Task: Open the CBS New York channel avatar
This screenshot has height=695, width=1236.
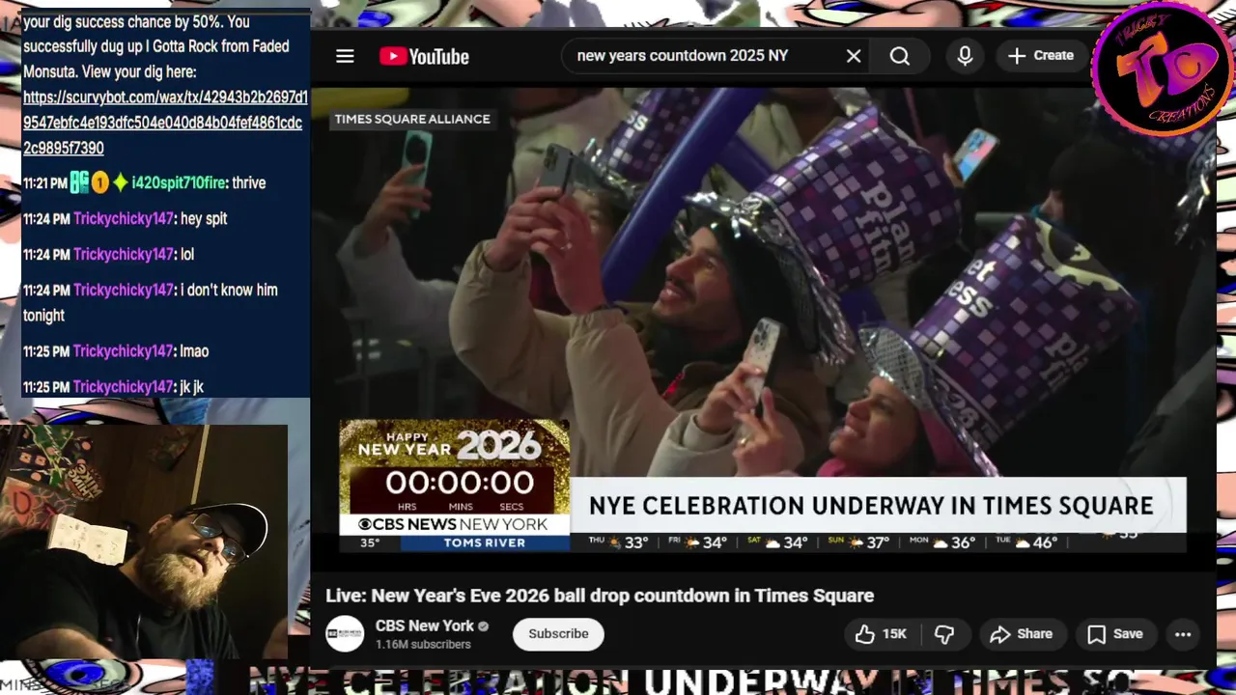Action: pyautogui.click(x=345, y=634)
